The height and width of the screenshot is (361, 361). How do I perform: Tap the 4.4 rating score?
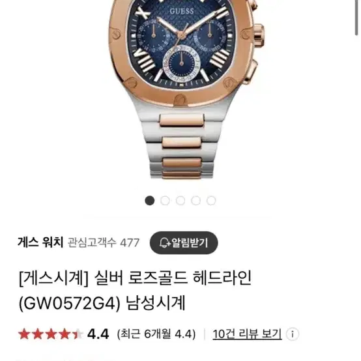[98, 334]
